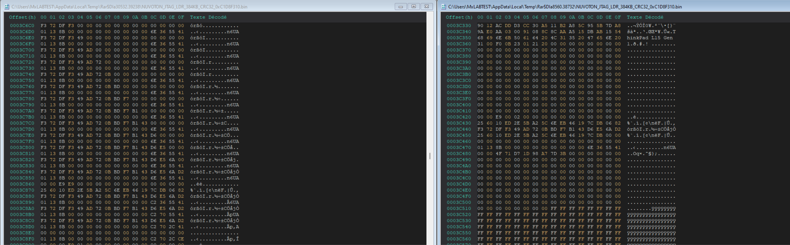Click the left window's title bar file path
This screenshot has height=245, width=790.
pos(129,7)
